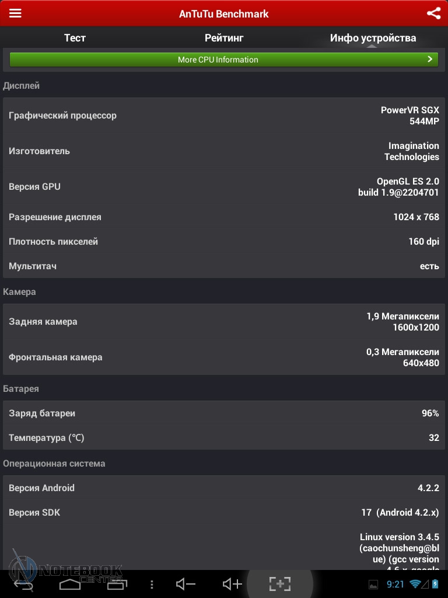Select the Инфо устройства tab
448x598 pixels.
click(373, 38)
